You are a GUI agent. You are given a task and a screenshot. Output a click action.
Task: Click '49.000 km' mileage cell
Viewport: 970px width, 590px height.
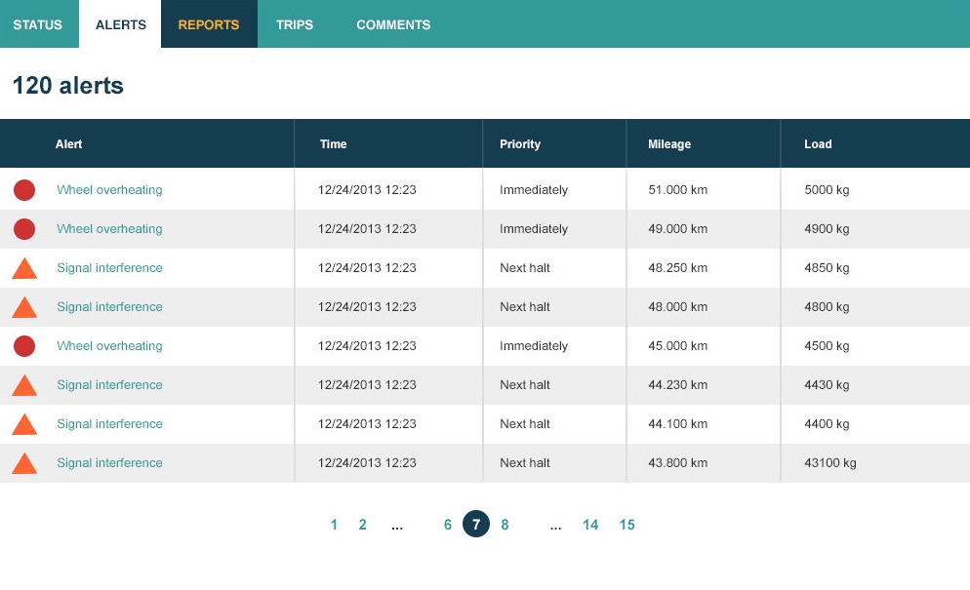pyautogui.click(x=678, y=229)
